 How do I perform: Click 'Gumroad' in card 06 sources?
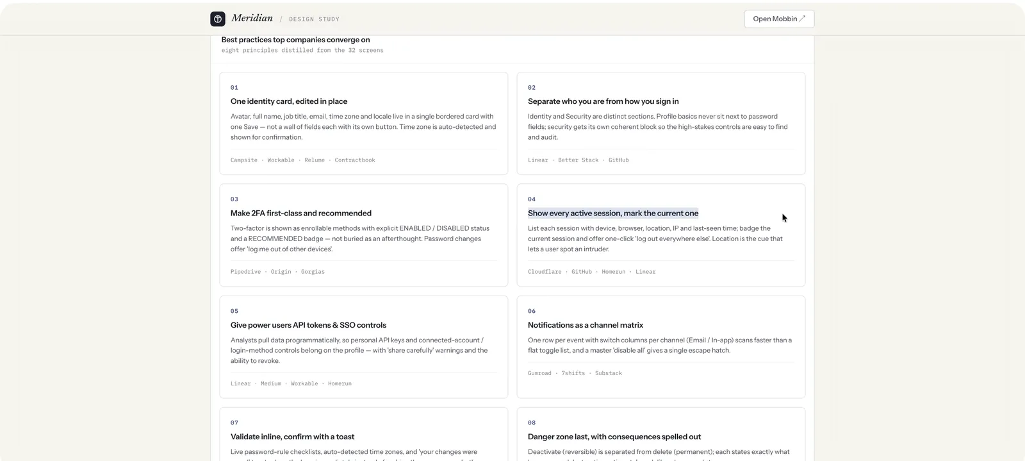[x=539, y=373]
